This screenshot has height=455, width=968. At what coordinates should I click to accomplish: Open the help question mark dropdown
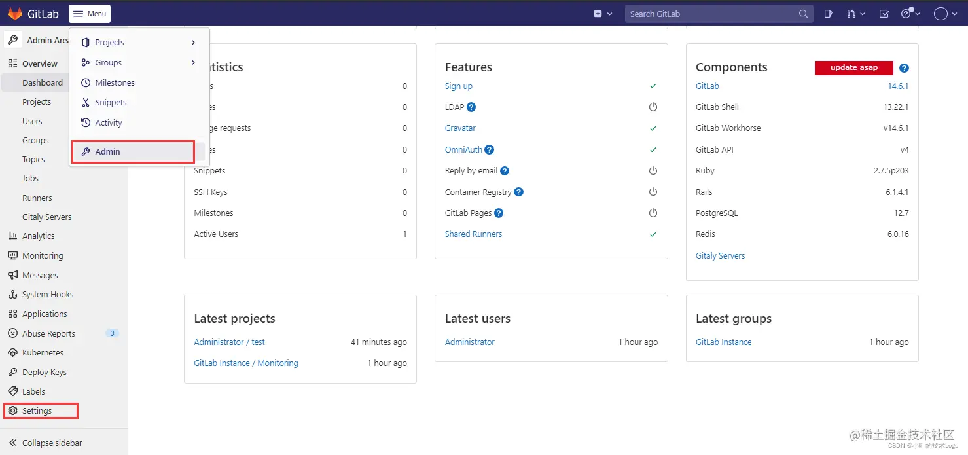click(x=910, y=14)
